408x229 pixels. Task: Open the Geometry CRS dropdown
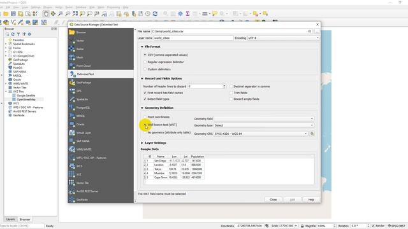click(261, 134)
